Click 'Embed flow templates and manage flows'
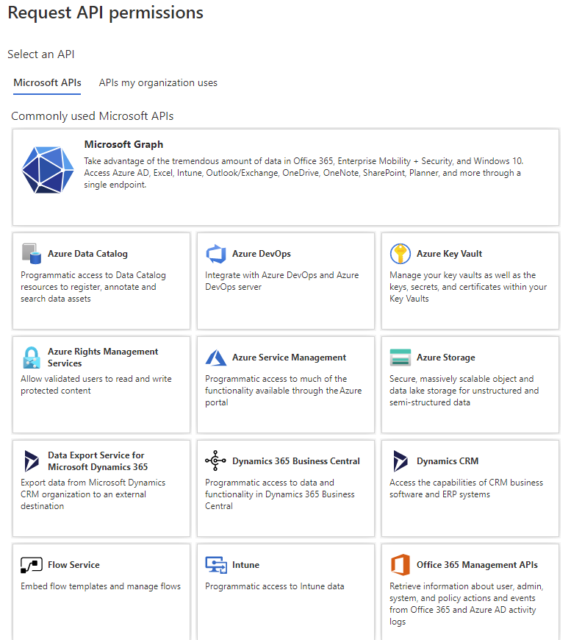 (101, 586)
